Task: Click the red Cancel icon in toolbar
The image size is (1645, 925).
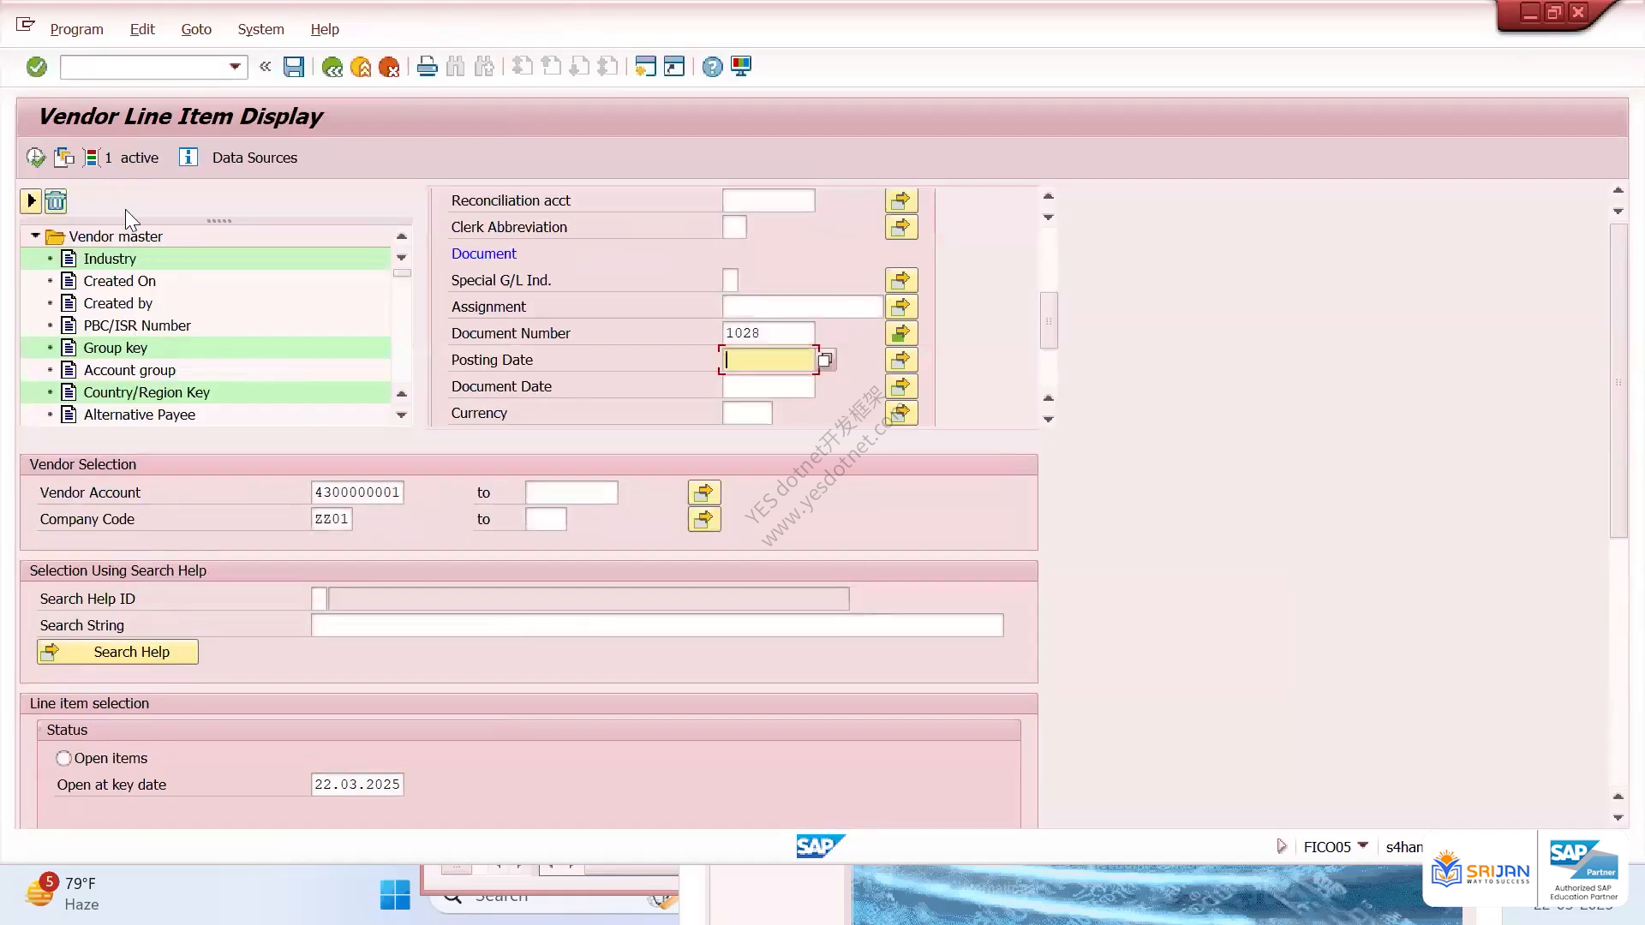Action: click(389, 67)
